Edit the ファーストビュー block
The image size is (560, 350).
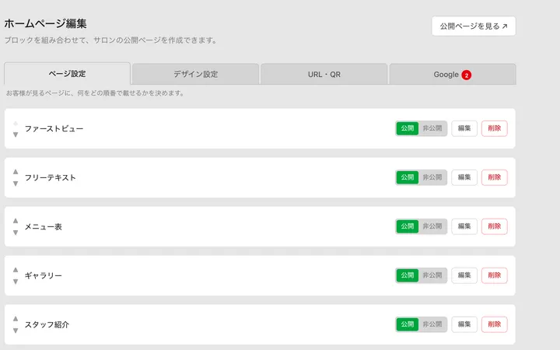[x=464, y=128]
